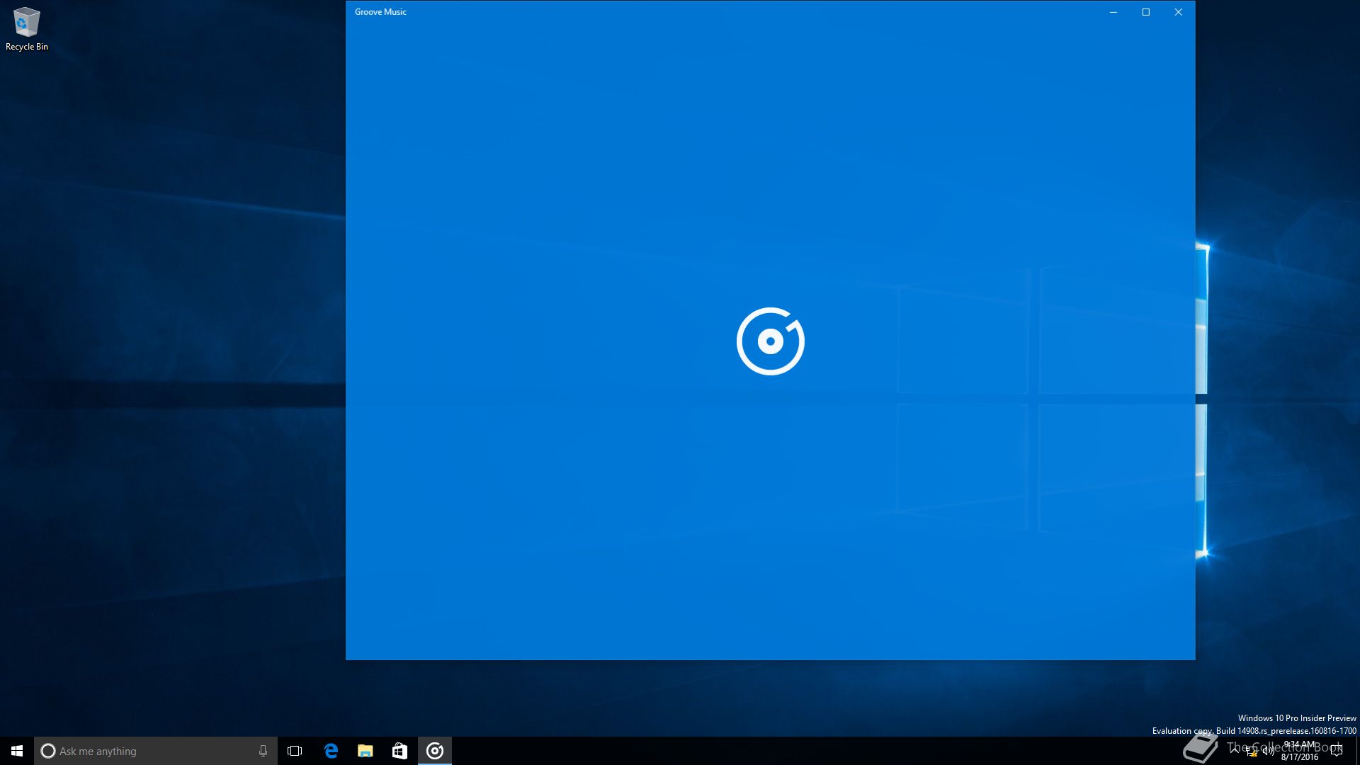
Task: Maximize the Groove Music window
Action: 1146,12
